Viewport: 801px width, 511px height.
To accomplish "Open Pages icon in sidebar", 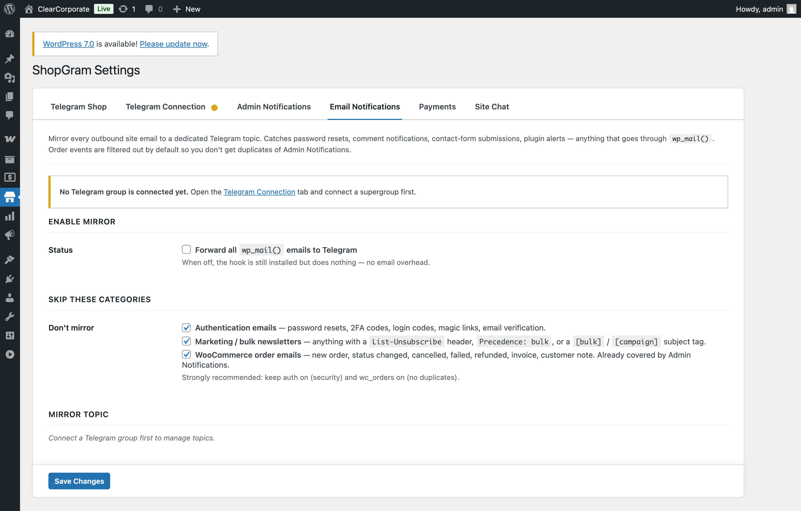I will click(10, 97).
